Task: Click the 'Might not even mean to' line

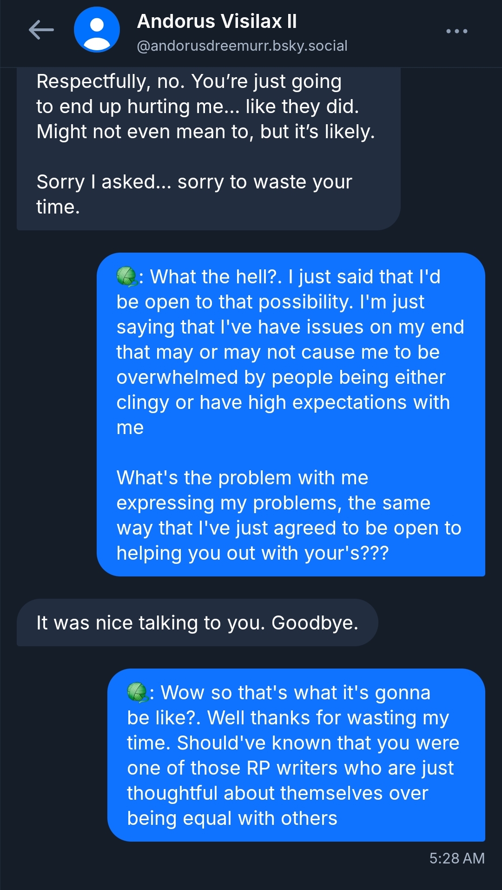Action: click(205, 132)
